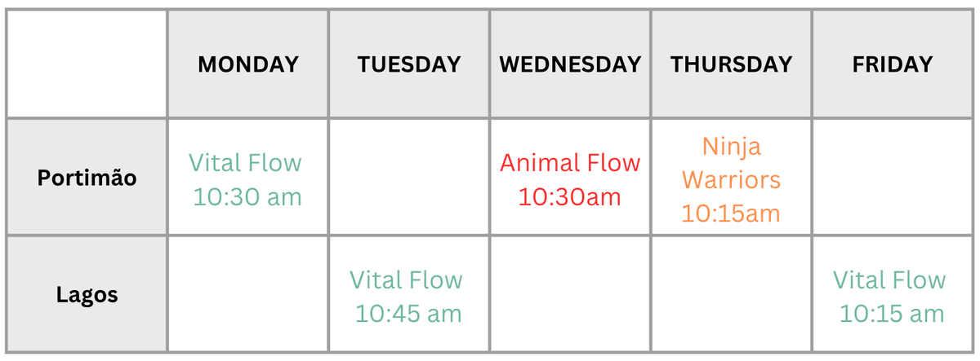Select the Portimão row label
980x361 pixels.
(x=87, y=178)
